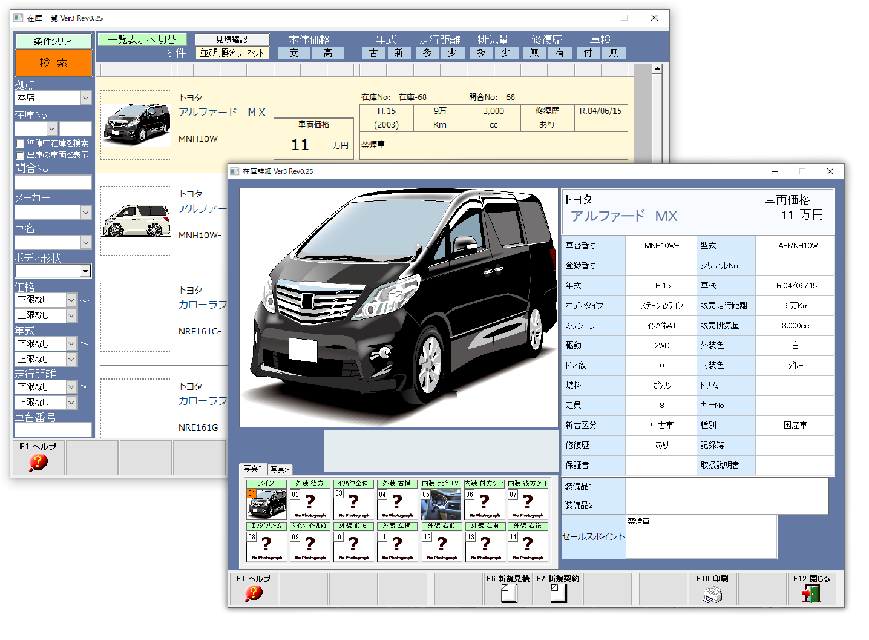Open the 拠点 dropdown showing 本店

tap(85, 97)
